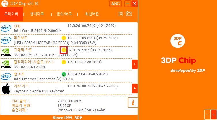The width and height of the screenshot is (217, 120).
Task: Click audio driver version 1.4.3.2 text
Action: (85, 62)
